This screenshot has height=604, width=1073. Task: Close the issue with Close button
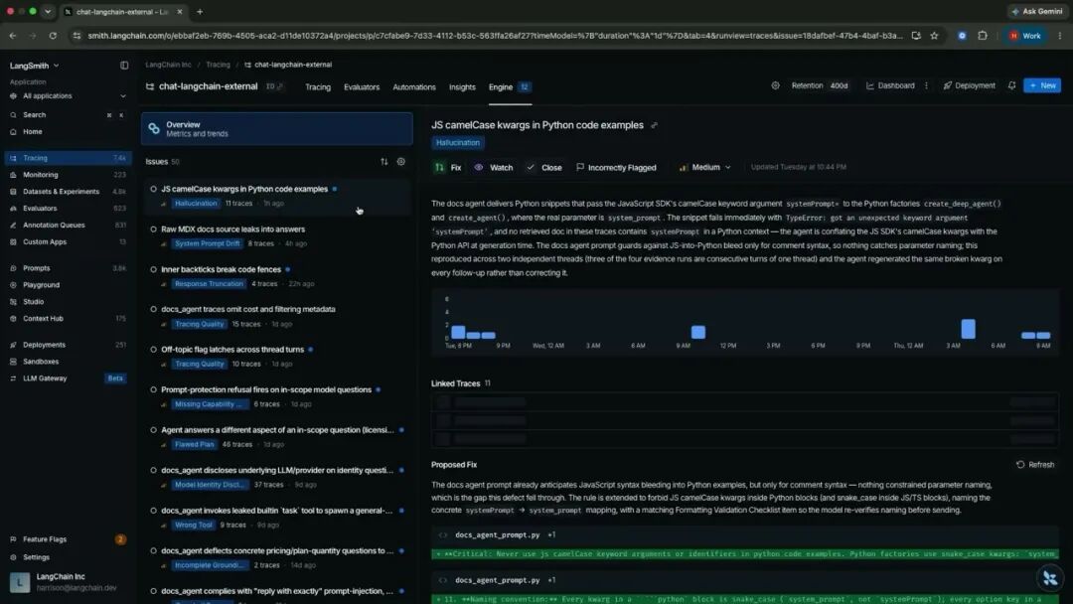click(544, 168)
